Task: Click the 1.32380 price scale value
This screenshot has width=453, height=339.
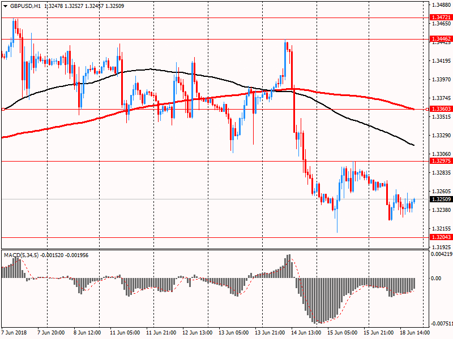Action: 442,210
